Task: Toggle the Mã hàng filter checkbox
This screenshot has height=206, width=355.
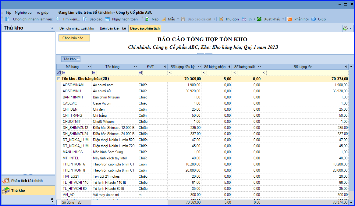Action: (64, 73)
